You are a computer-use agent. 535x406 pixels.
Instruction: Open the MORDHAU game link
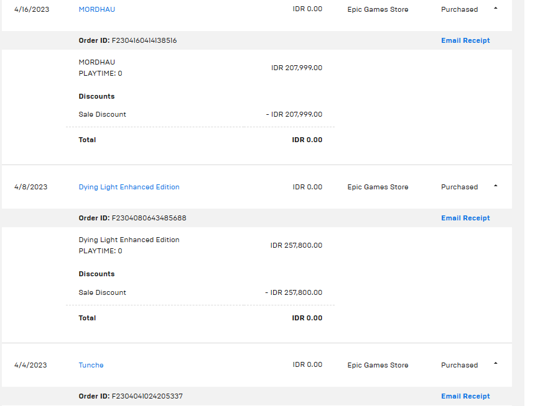click(96, 9)
